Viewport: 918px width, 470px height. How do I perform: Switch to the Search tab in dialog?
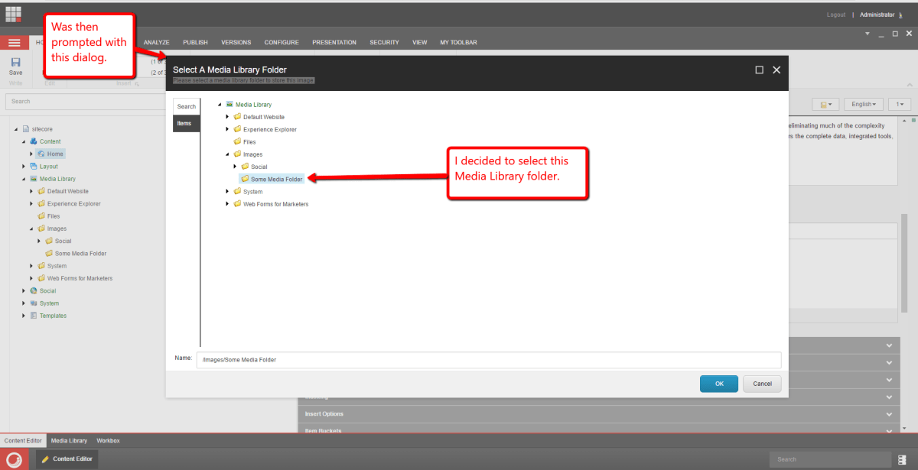tap(187, 106)
